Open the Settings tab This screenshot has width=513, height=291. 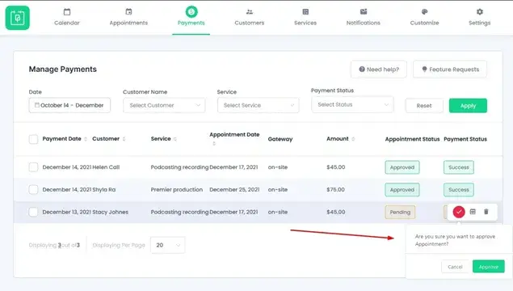(x=479, y=17)
